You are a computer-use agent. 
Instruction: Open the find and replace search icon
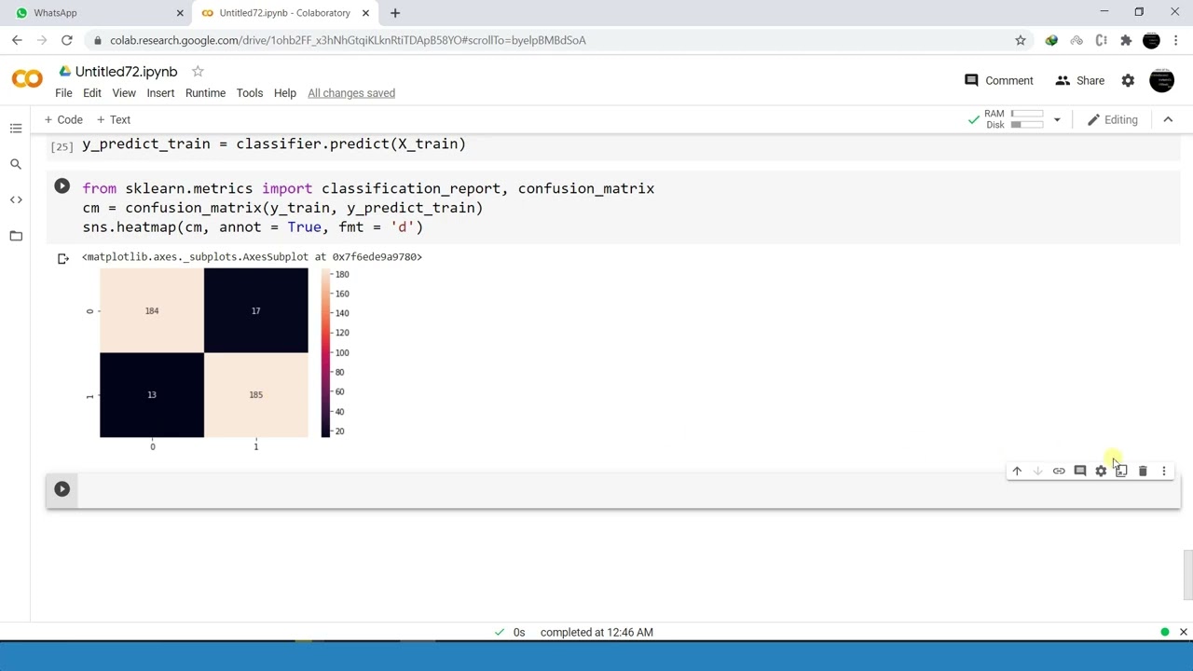[16, 164]
